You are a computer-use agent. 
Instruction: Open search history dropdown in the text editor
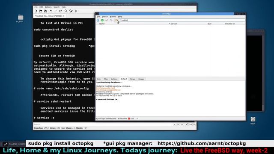click(x=174, y=124)
